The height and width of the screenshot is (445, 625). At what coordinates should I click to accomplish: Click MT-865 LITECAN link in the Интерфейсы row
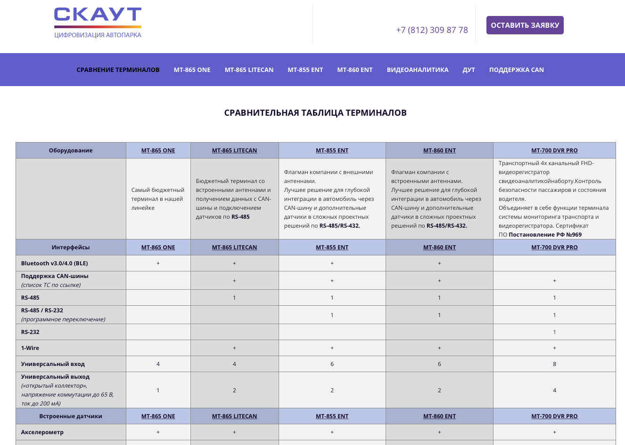tap(234, 247)
